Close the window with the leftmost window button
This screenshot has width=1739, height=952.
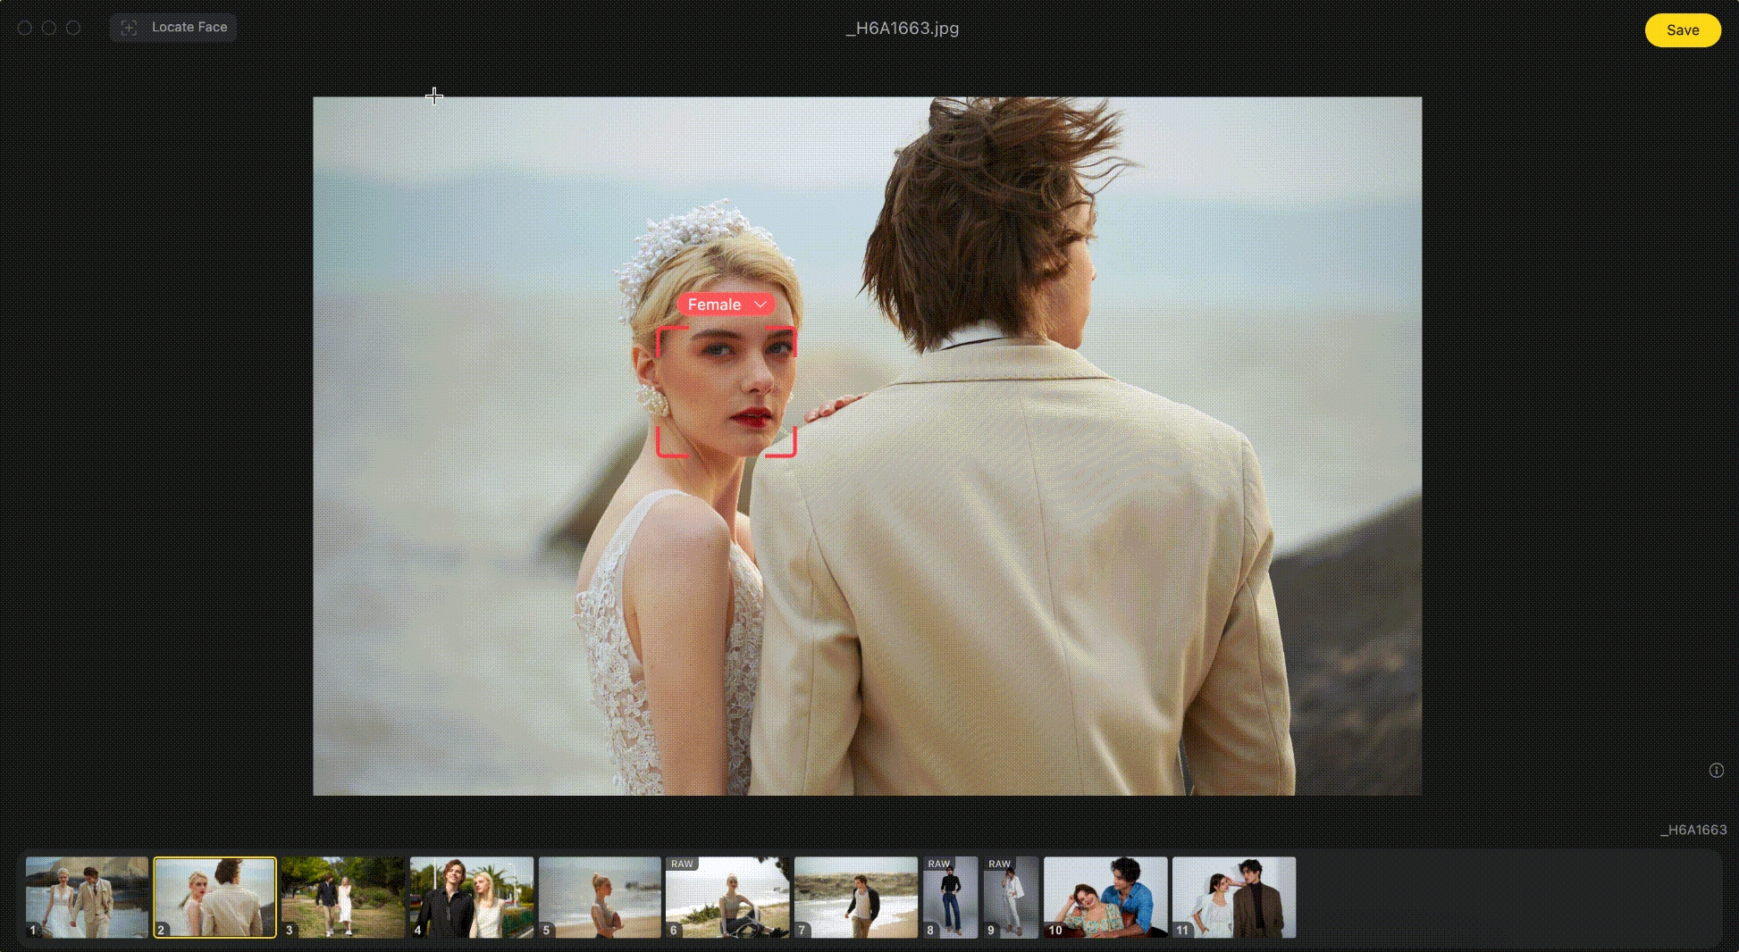click(25, 28)
